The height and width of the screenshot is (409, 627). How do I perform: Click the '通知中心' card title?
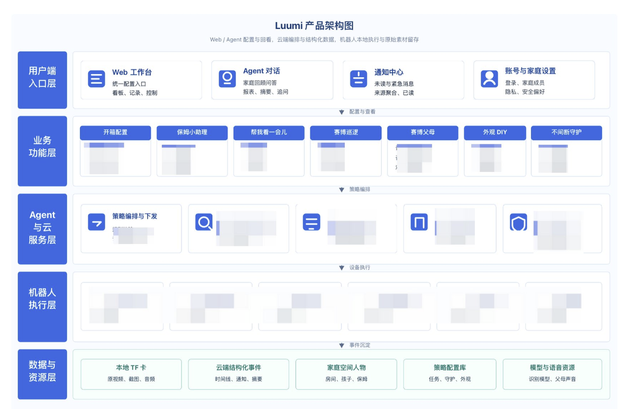click(x=389, y=72)
